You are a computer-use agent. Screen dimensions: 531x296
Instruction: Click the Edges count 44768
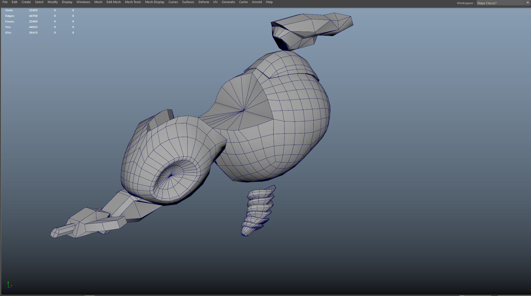[x=33, y=16]
